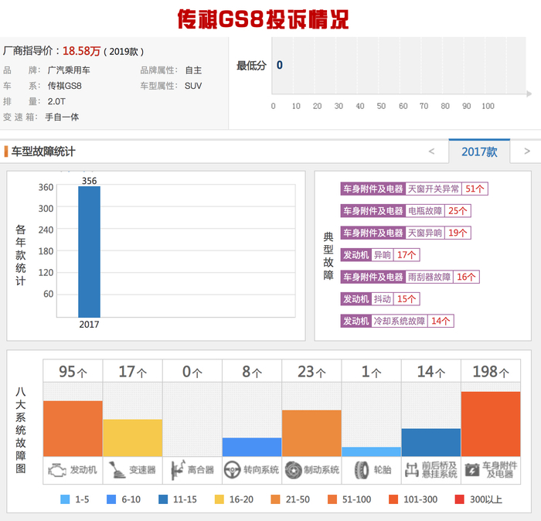This screenshot has width=541, height=521.
Task: Open the engine 异响 17个 fault tag
Action: [380, 255]
